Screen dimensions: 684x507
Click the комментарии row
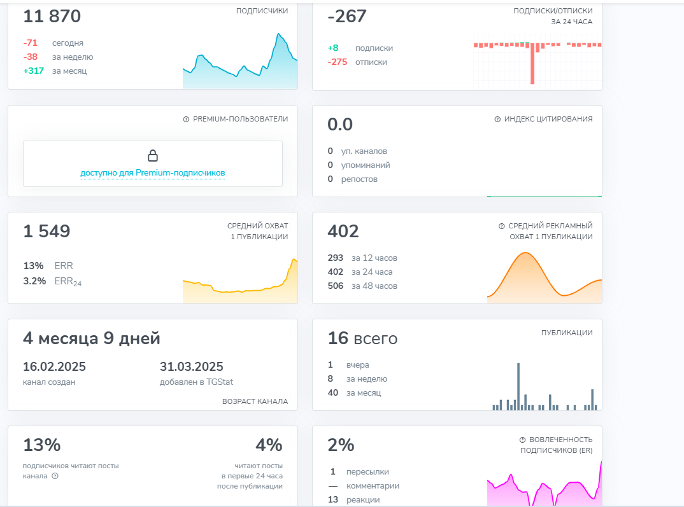pos(364,486)
